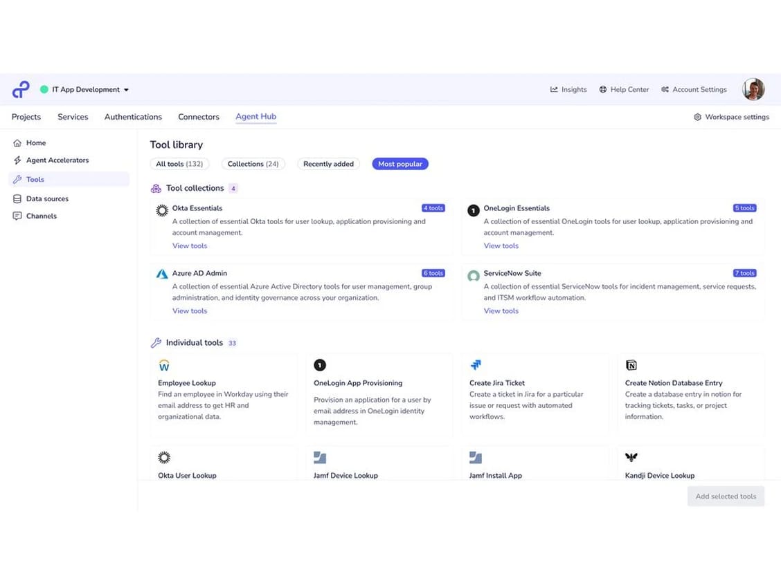Click the Data sources database icon
This screenshot has height=585, width=781.
tap(17, 198)
